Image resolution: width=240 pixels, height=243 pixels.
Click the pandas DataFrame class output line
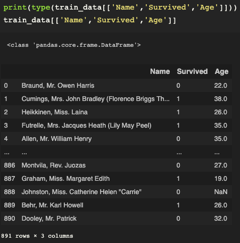pyautogui.click(x=73, y=45)
